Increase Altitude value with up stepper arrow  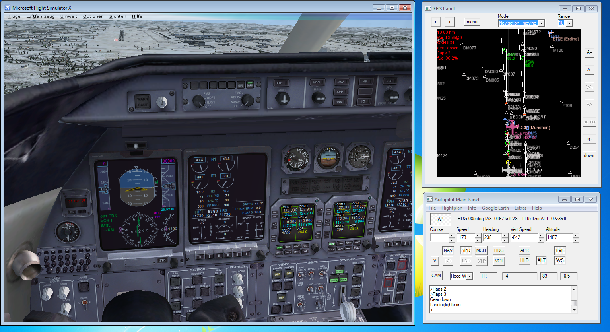[576, 236]
